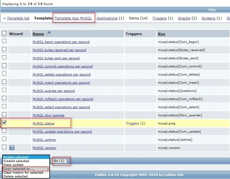
Task: Open MySQL bytes received per second item
Action: click(x=59, y=50)
